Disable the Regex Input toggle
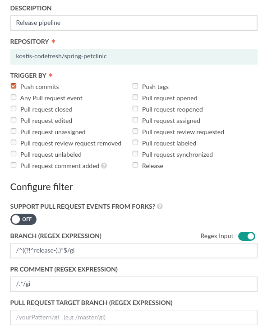Viewport: 267px width, 328px height. click(x=247, y=236)
